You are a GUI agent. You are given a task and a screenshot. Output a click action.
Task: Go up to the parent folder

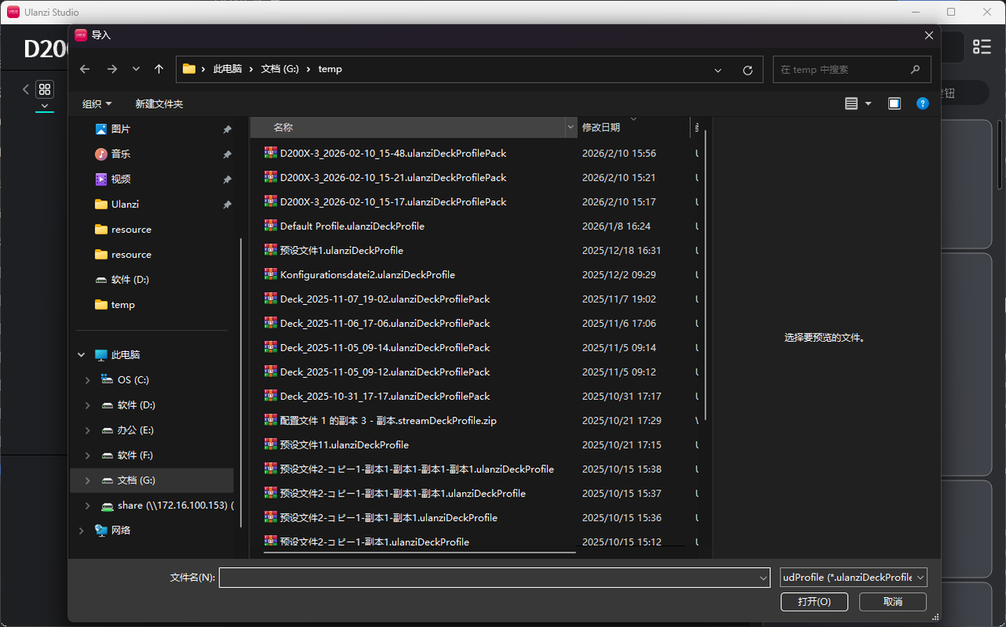click(x=159, y=69)
